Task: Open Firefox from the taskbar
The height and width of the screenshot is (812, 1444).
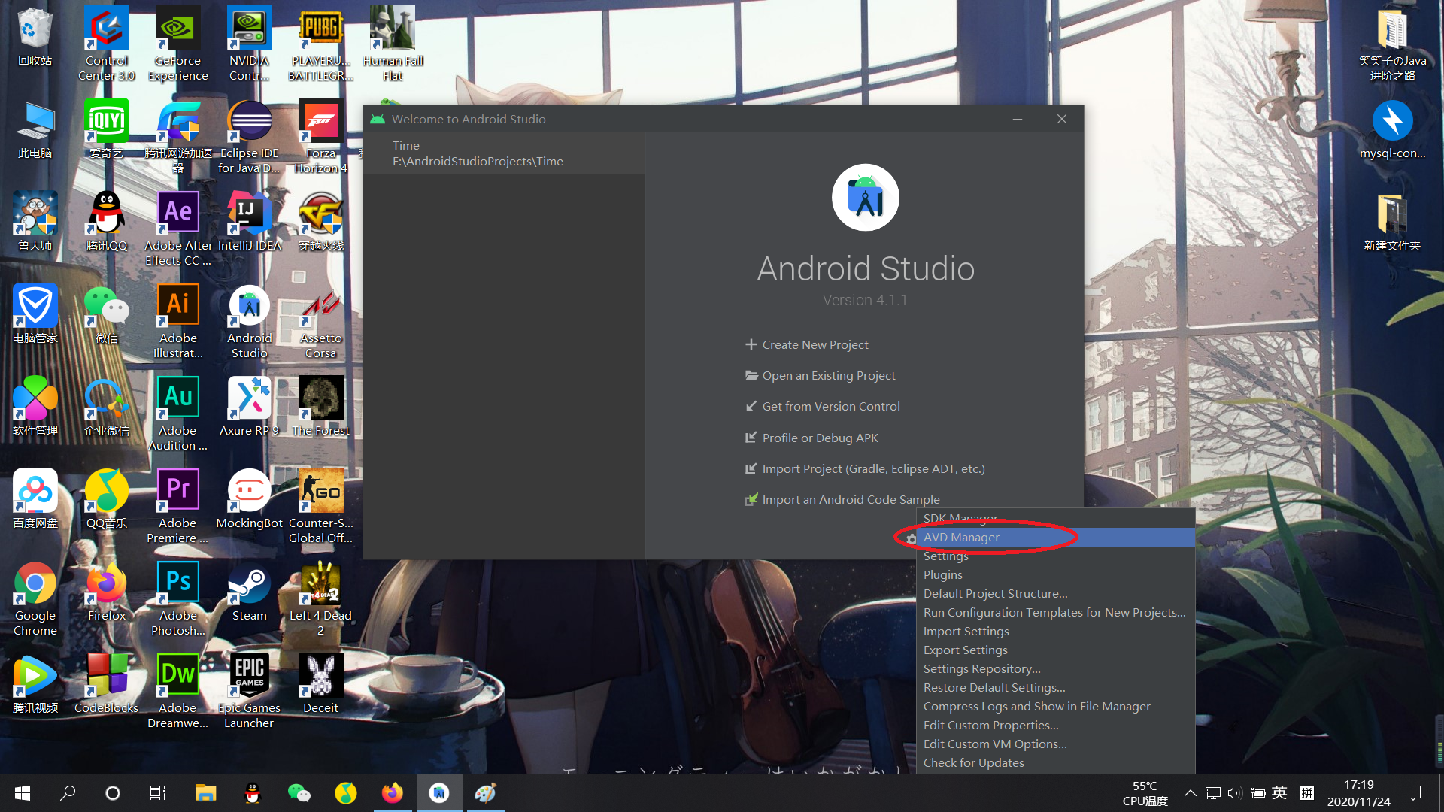Action: (392, 792)
